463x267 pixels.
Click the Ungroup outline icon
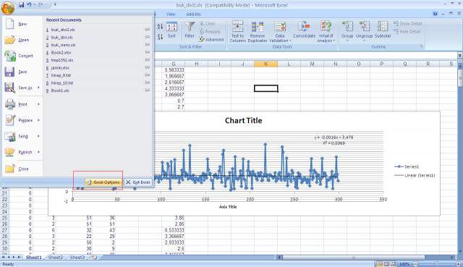click(x=365, y=27)
